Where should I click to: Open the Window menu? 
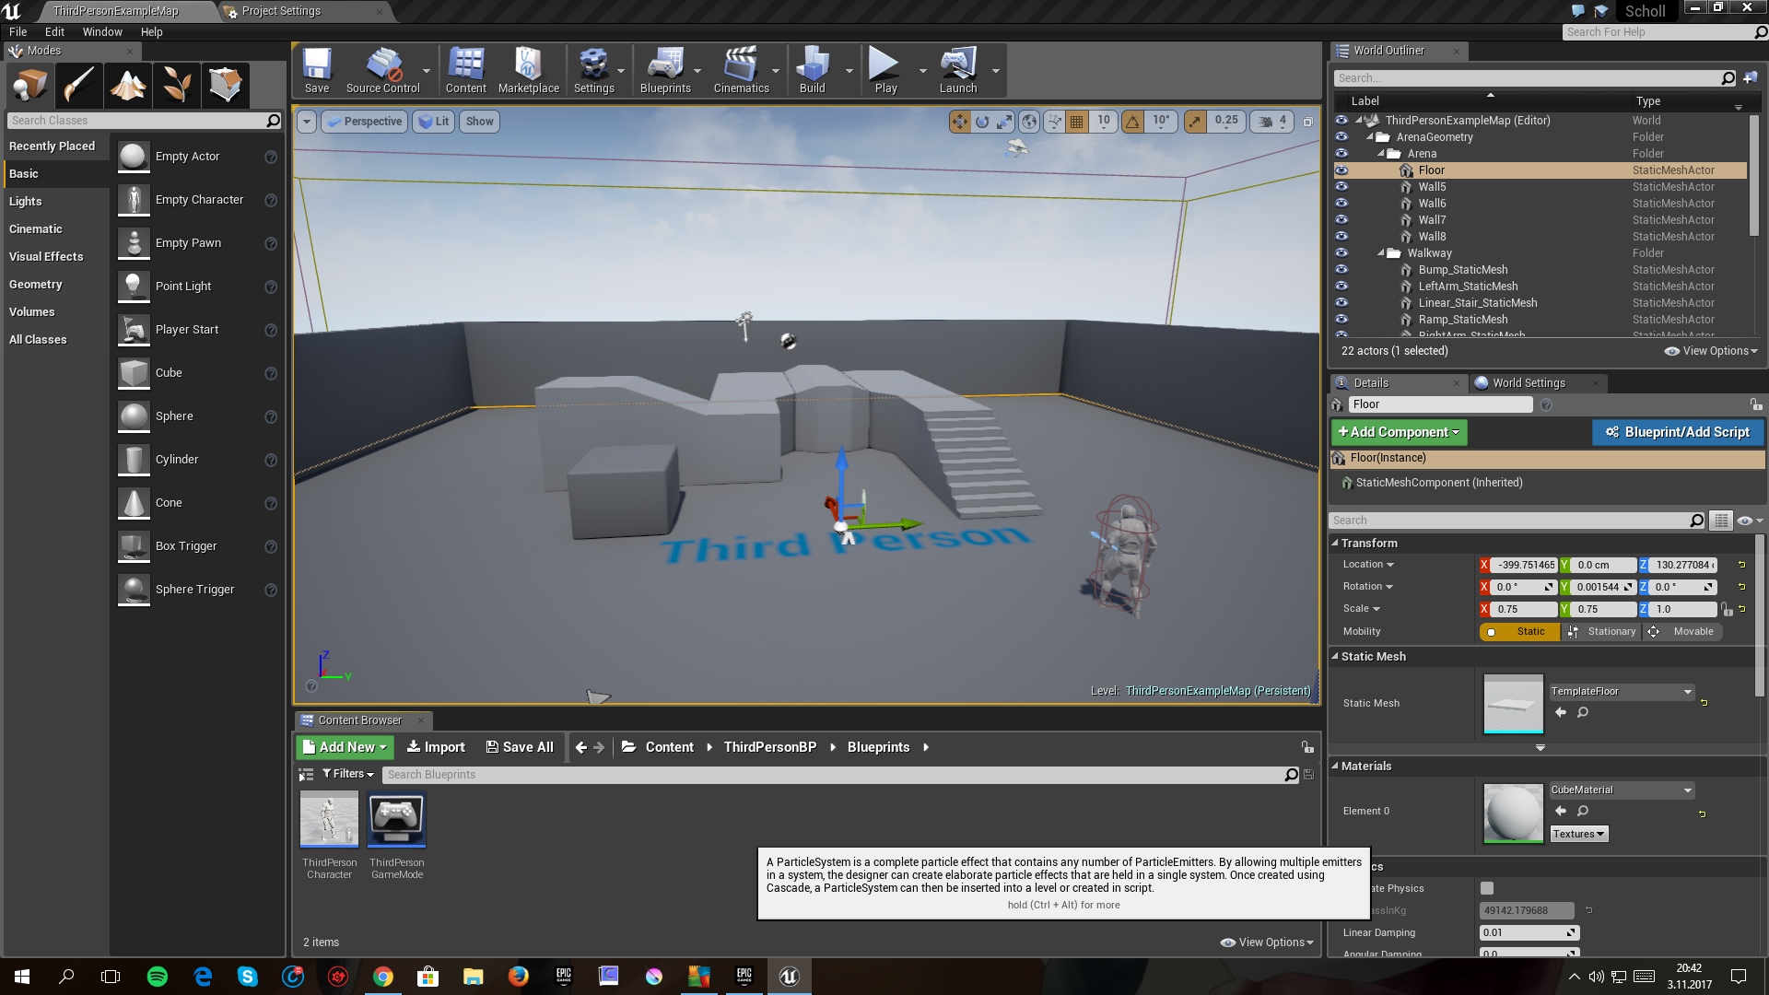(x=102, y=32)
